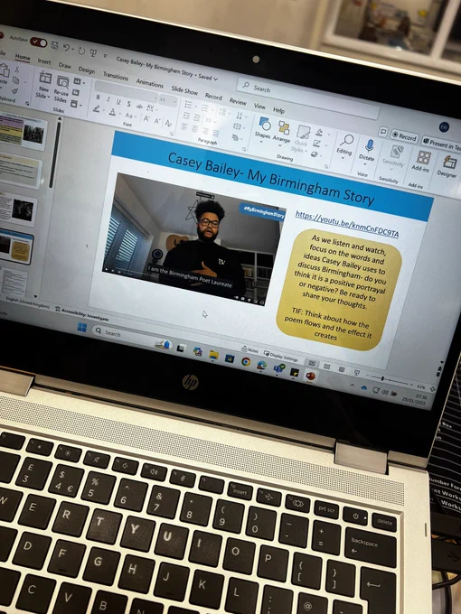Increase font size
461x614 pixels.
146,118
